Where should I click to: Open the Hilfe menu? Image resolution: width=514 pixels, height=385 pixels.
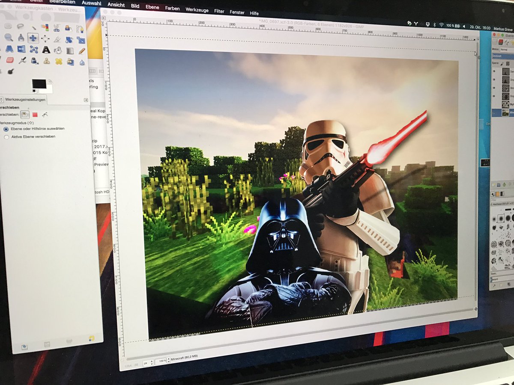point(254,14)
